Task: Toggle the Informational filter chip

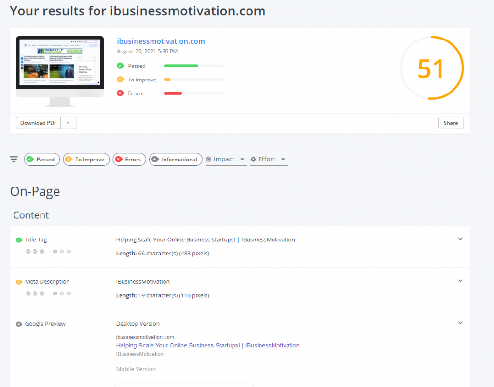Action: pos(176,159)
